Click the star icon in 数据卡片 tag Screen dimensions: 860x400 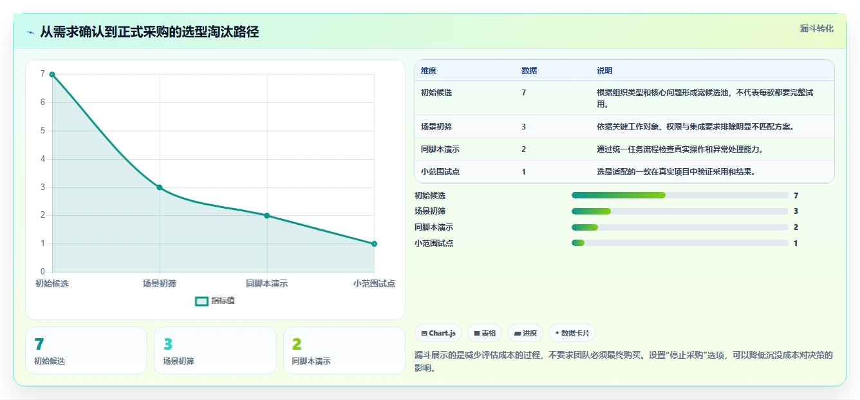(x=557, y=333)
